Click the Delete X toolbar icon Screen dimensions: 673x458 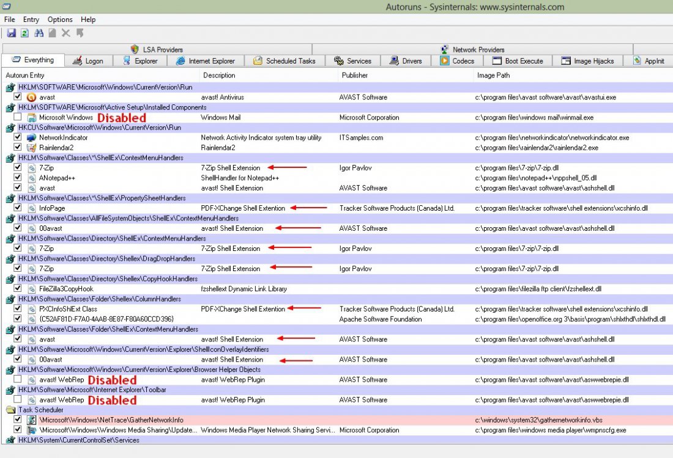point(66,33)
